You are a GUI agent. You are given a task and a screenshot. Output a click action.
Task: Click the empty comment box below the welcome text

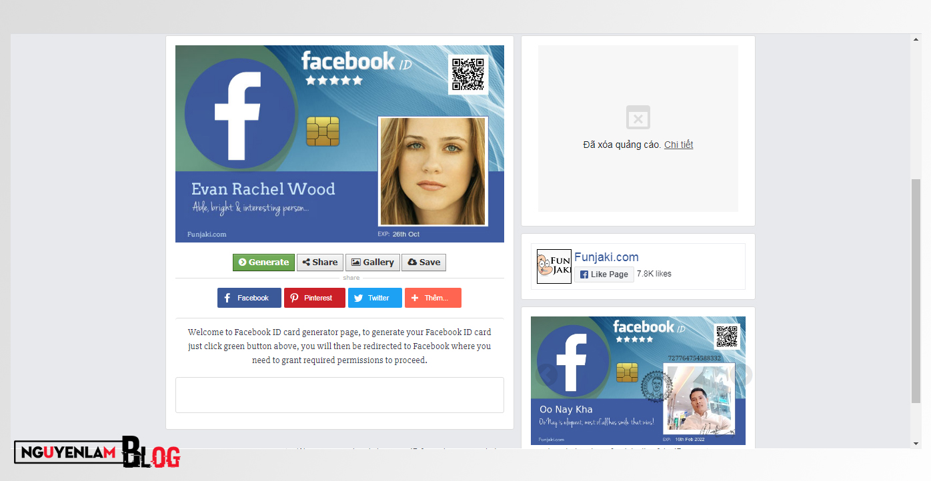[339, 395]
